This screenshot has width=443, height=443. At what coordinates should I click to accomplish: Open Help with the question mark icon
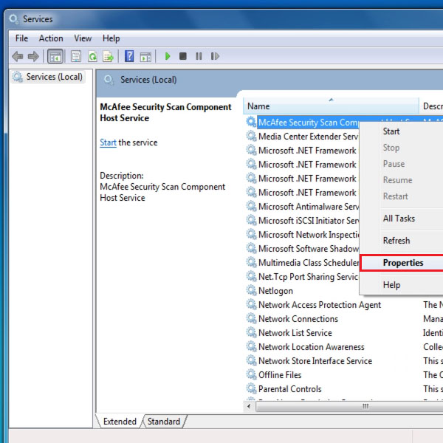(x=129, y=56)
